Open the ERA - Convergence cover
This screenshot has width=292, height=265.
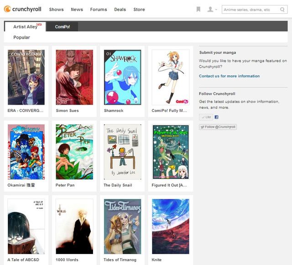26,77
